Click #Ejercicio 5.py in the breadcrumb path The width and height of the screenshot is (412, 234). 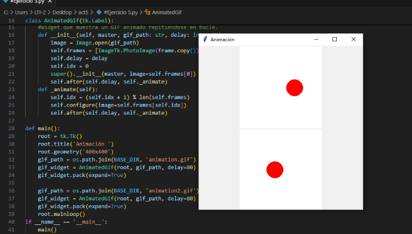tap(122, 12)
